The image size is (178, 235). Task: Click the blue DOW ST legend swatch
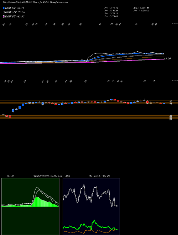pyautogui.click(x=4, y=8)
